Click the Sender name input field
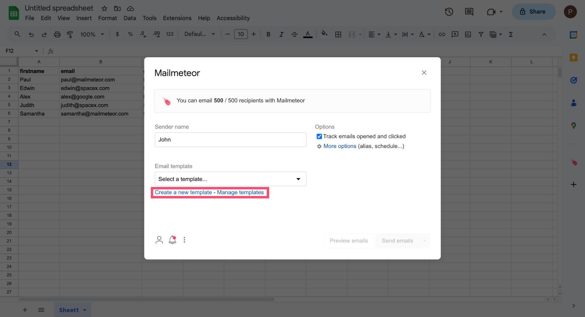Screen dimensions: 585x317 pyautogui.click(x=231, y=140)
